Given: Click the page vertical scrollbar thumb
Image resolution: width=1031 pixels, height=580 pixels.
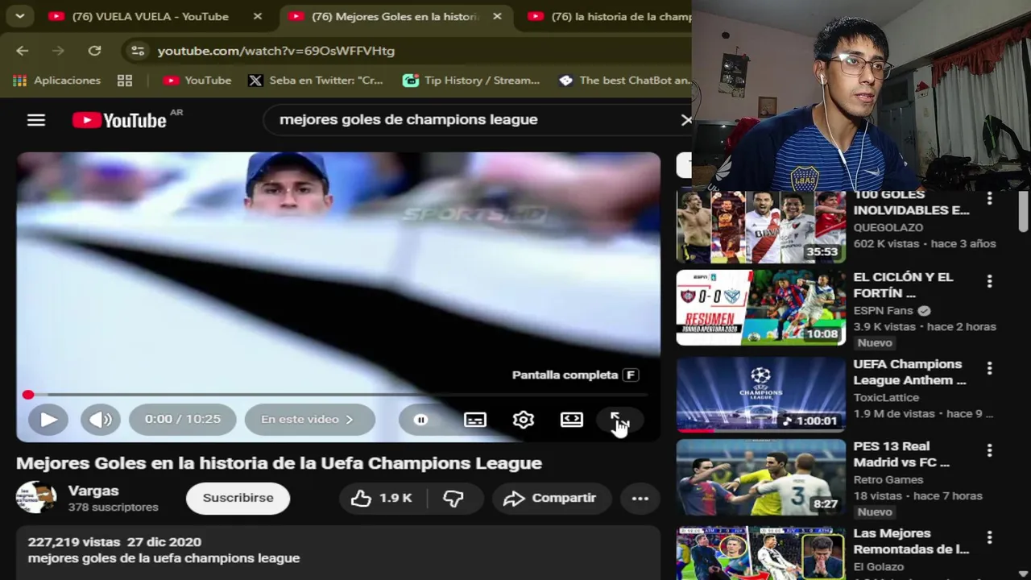Looking at the screenshot, I should tap(1023, 211).
